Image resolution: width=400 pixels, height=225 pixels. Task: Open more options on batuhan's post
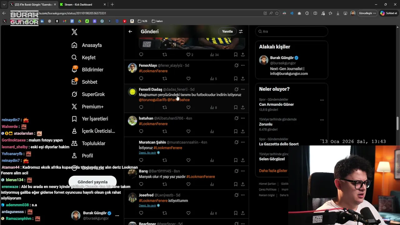(x=243, y=118)
